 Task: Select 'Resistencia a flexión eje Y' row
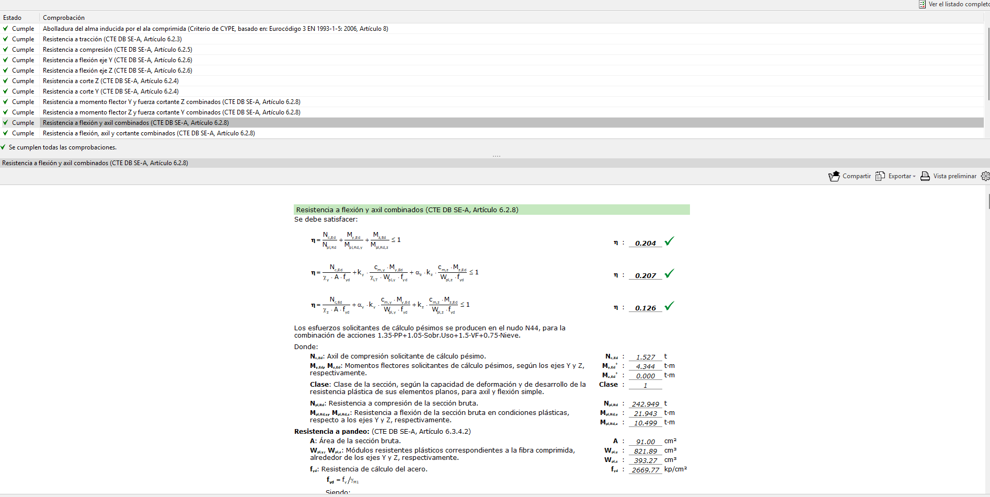point(117,60)
